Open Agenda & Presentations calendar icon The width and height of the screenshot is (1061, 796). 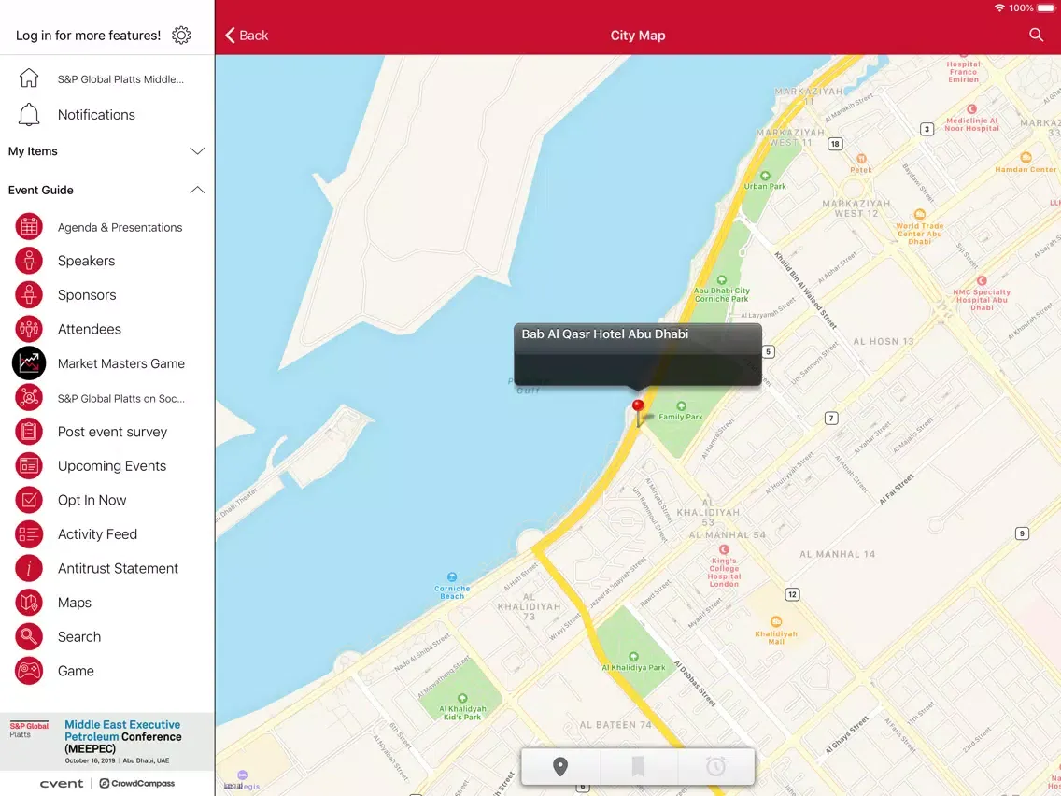click(x=29, y=227)
